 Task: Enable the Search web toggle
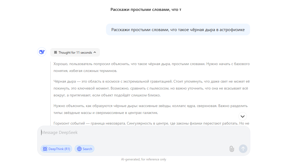[x=85, y=149]
